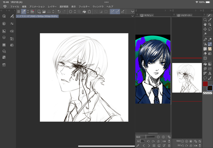Screen dimensions: 213x148
Task: Expand selection options up-down arrows
Action: (x=75, y=11)
